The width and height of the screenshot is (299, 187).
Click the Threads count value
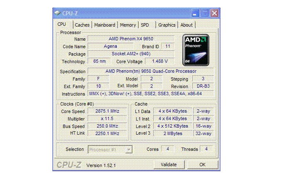206,149
